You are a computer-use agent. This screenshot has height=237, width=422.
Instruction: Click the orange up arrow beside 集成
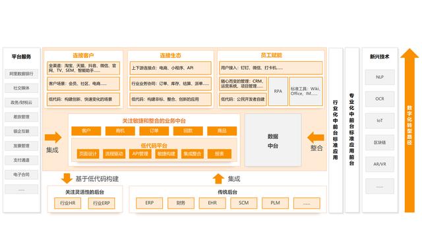[218, 178]
